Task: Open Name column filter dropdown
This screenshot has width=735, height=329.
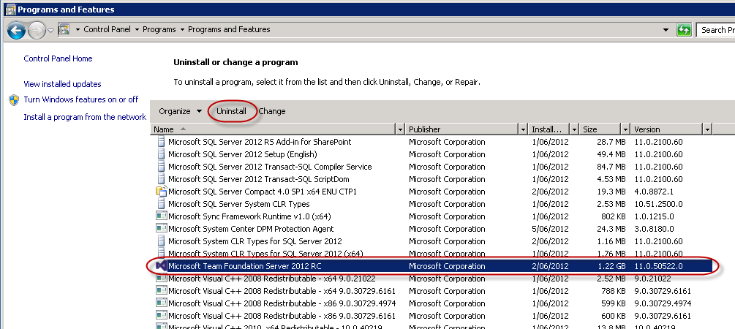Action: point(400,129)
